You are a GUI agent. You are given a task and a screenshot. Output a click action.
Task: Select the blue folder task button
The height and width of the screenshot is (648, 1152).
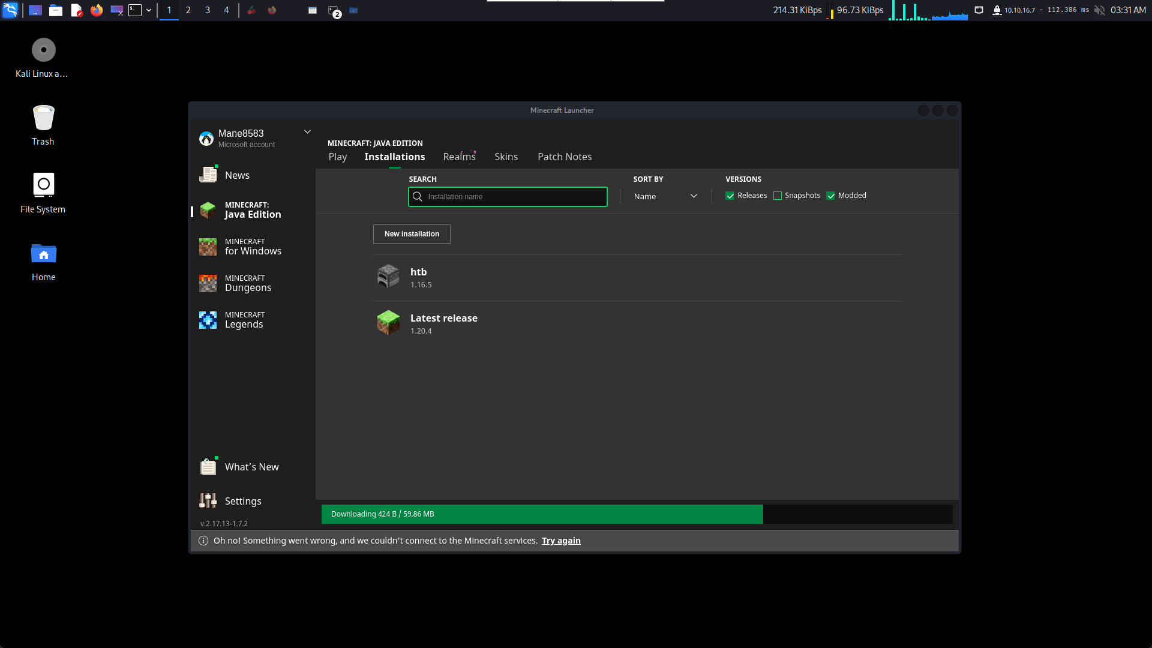coord(353,10)
